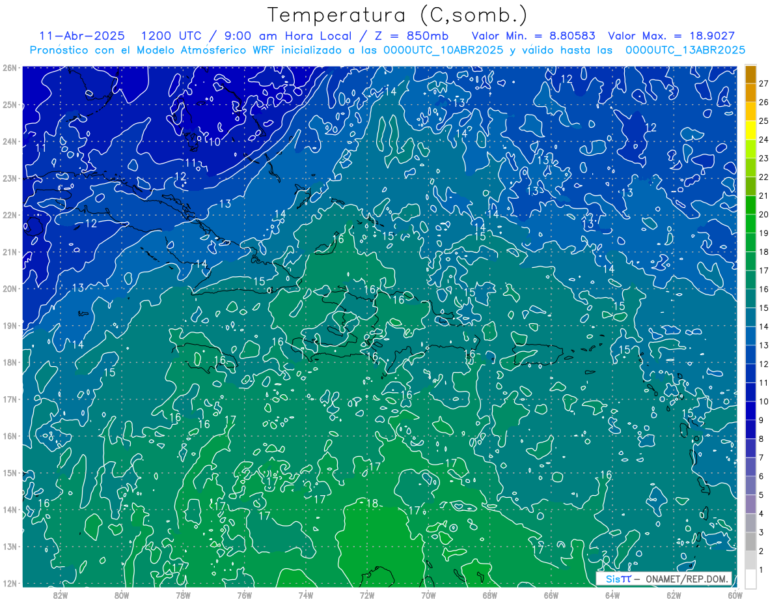This screenshot has width=781, height=604.
Task: Click the '24N' latitude axis label
Action: tap(9, 141)
